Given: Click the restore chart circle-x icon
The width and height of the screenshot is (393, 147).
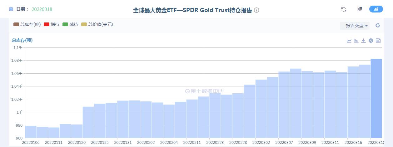Looking at the screenshot, I should [371, 41].
